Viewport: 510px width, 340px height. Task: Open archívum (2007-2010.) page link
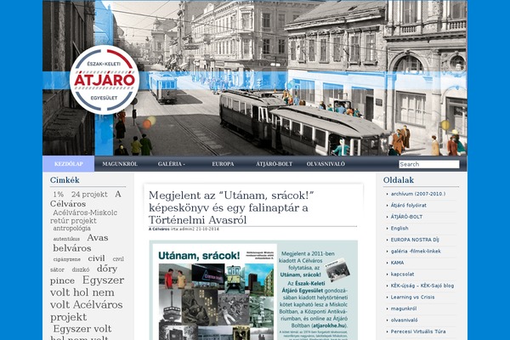[418, 194]
